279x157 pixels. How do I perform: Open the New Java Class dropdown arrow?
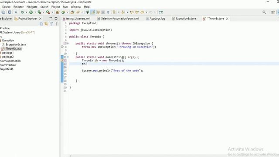click(67, 12)
